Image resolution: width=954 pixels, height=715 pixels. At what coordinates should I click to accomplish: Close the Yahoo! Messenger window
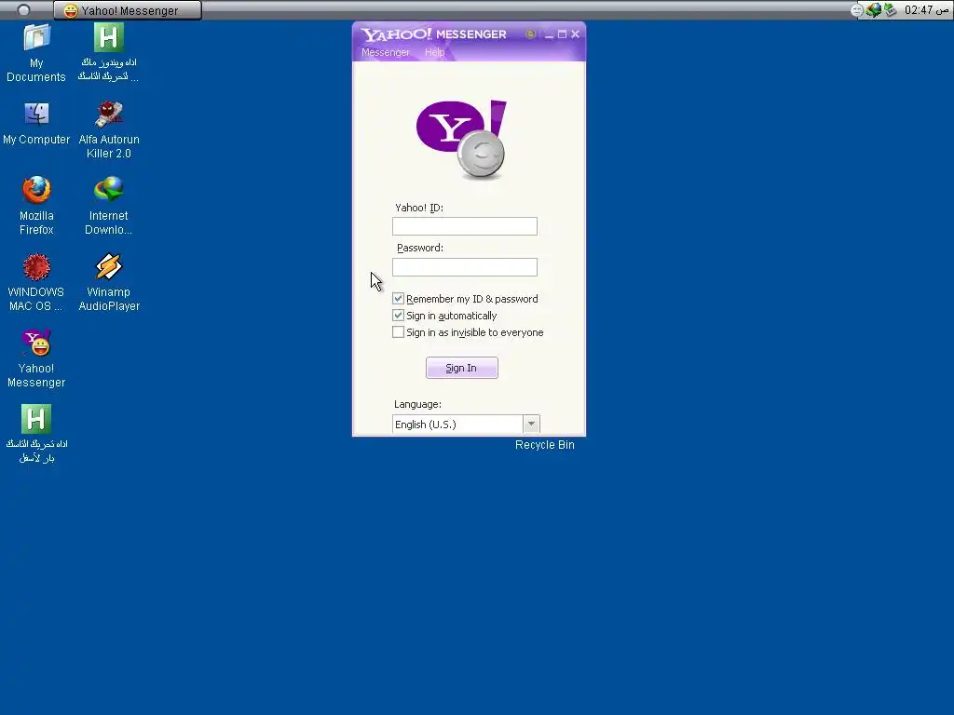(x=576, y=34)
